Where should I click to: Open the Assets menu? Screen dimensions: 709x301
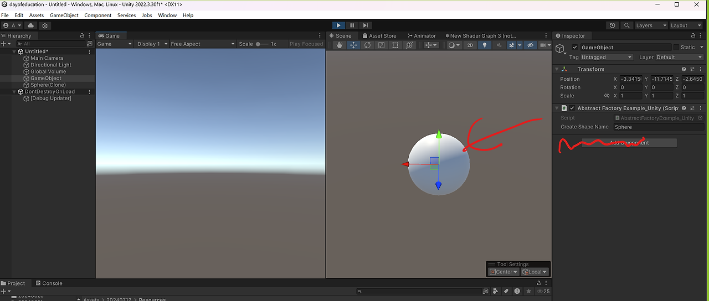(37, 15)
